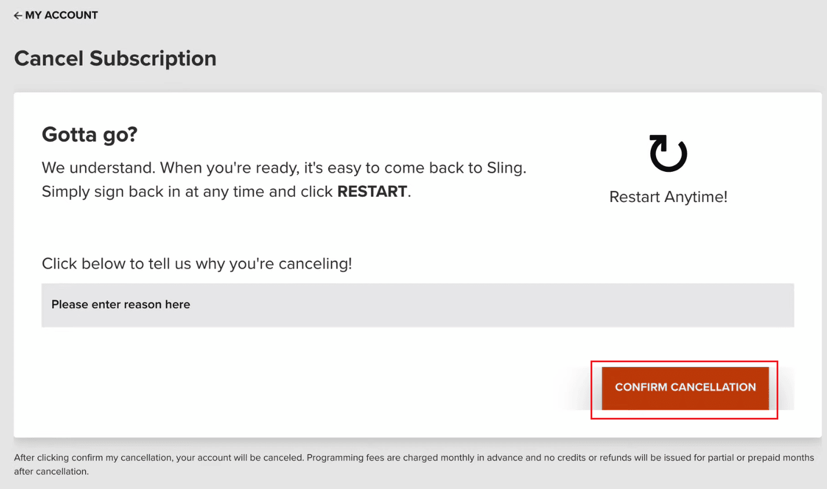This screenshot has height=489, width=827.
Task: Click the Gotta go? heading
Action: [89, 135]
